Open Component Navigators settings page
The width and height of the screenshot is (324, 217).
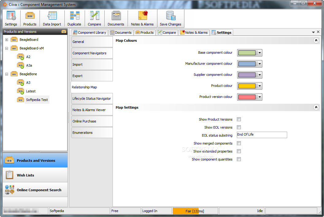pos(92,53)
